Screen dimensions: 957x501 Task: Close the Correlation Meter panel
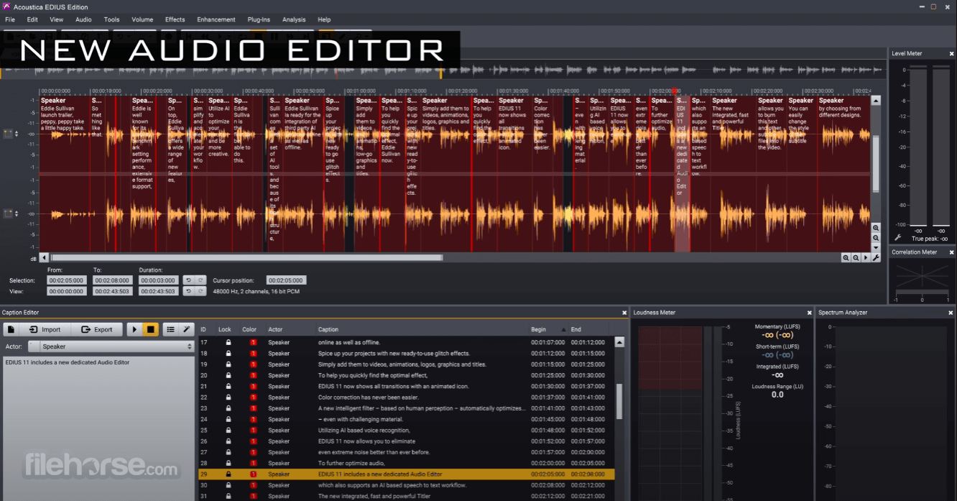point(951,252)
